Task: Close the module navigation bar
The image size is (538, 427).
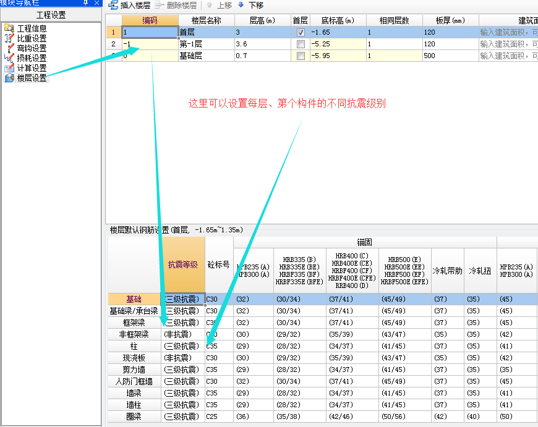Action: [x=96, y=2]
